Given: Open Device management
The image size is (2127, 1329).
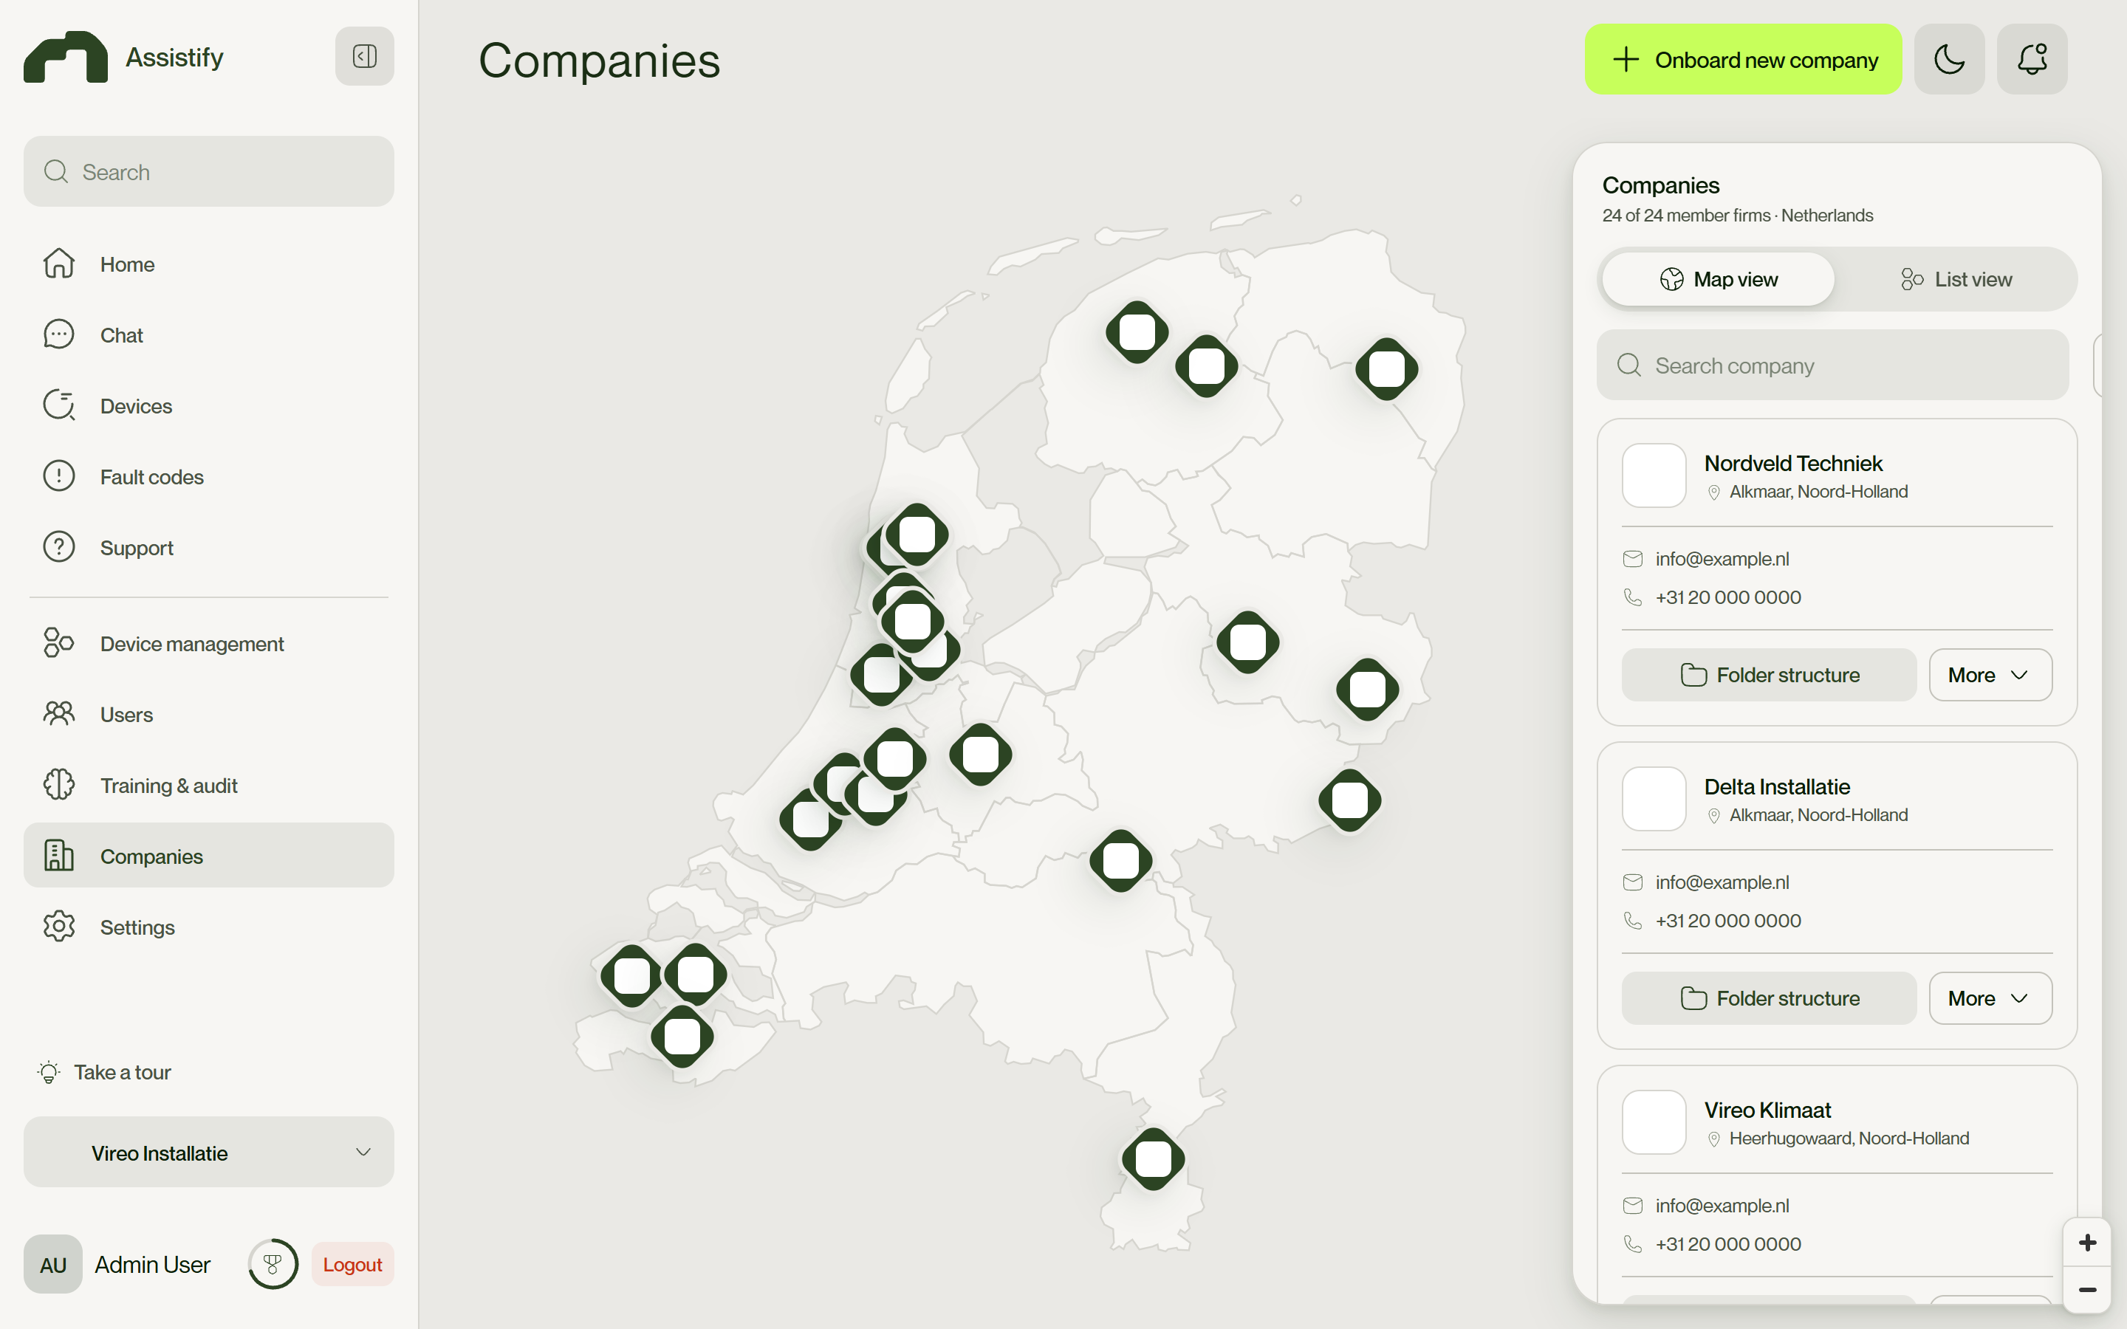Looking at the screenshot, I should click(208, 643).
